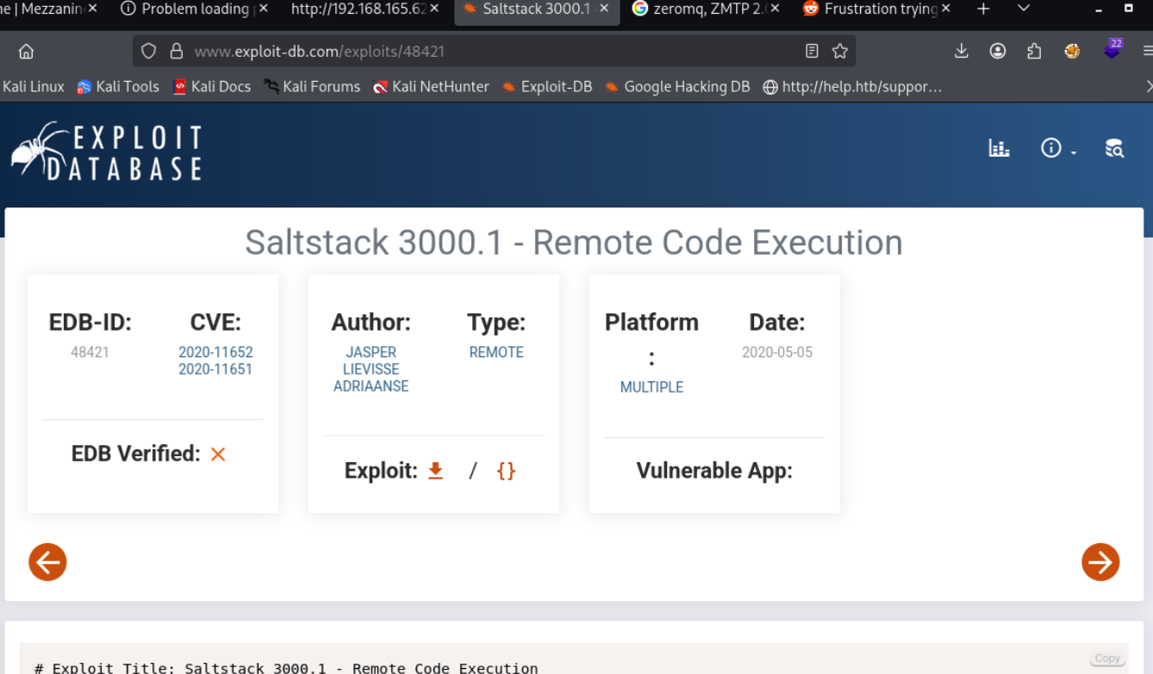Expand the info icon dropdown menu
1153x674 pixels.
click(1058, 148)
